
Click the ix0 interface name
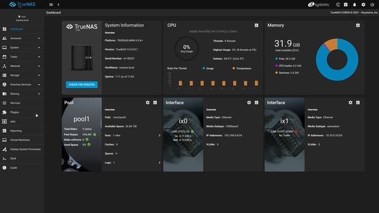click(183, 121)
